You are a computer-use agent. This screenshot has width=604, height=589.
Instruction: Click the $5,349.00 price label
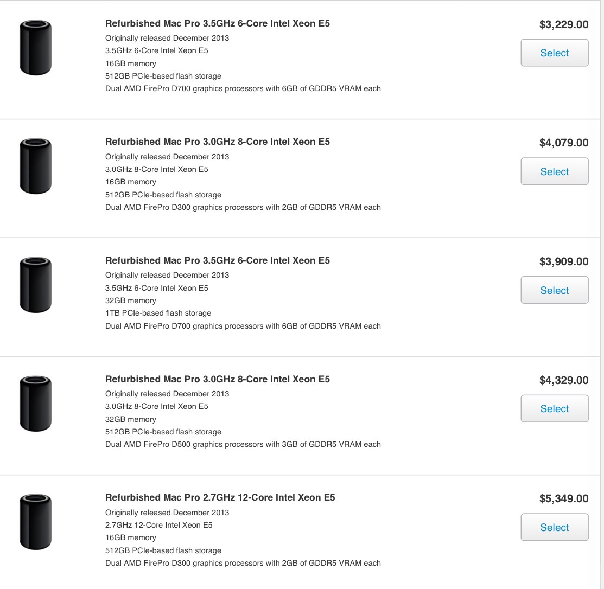pos(564,498)
